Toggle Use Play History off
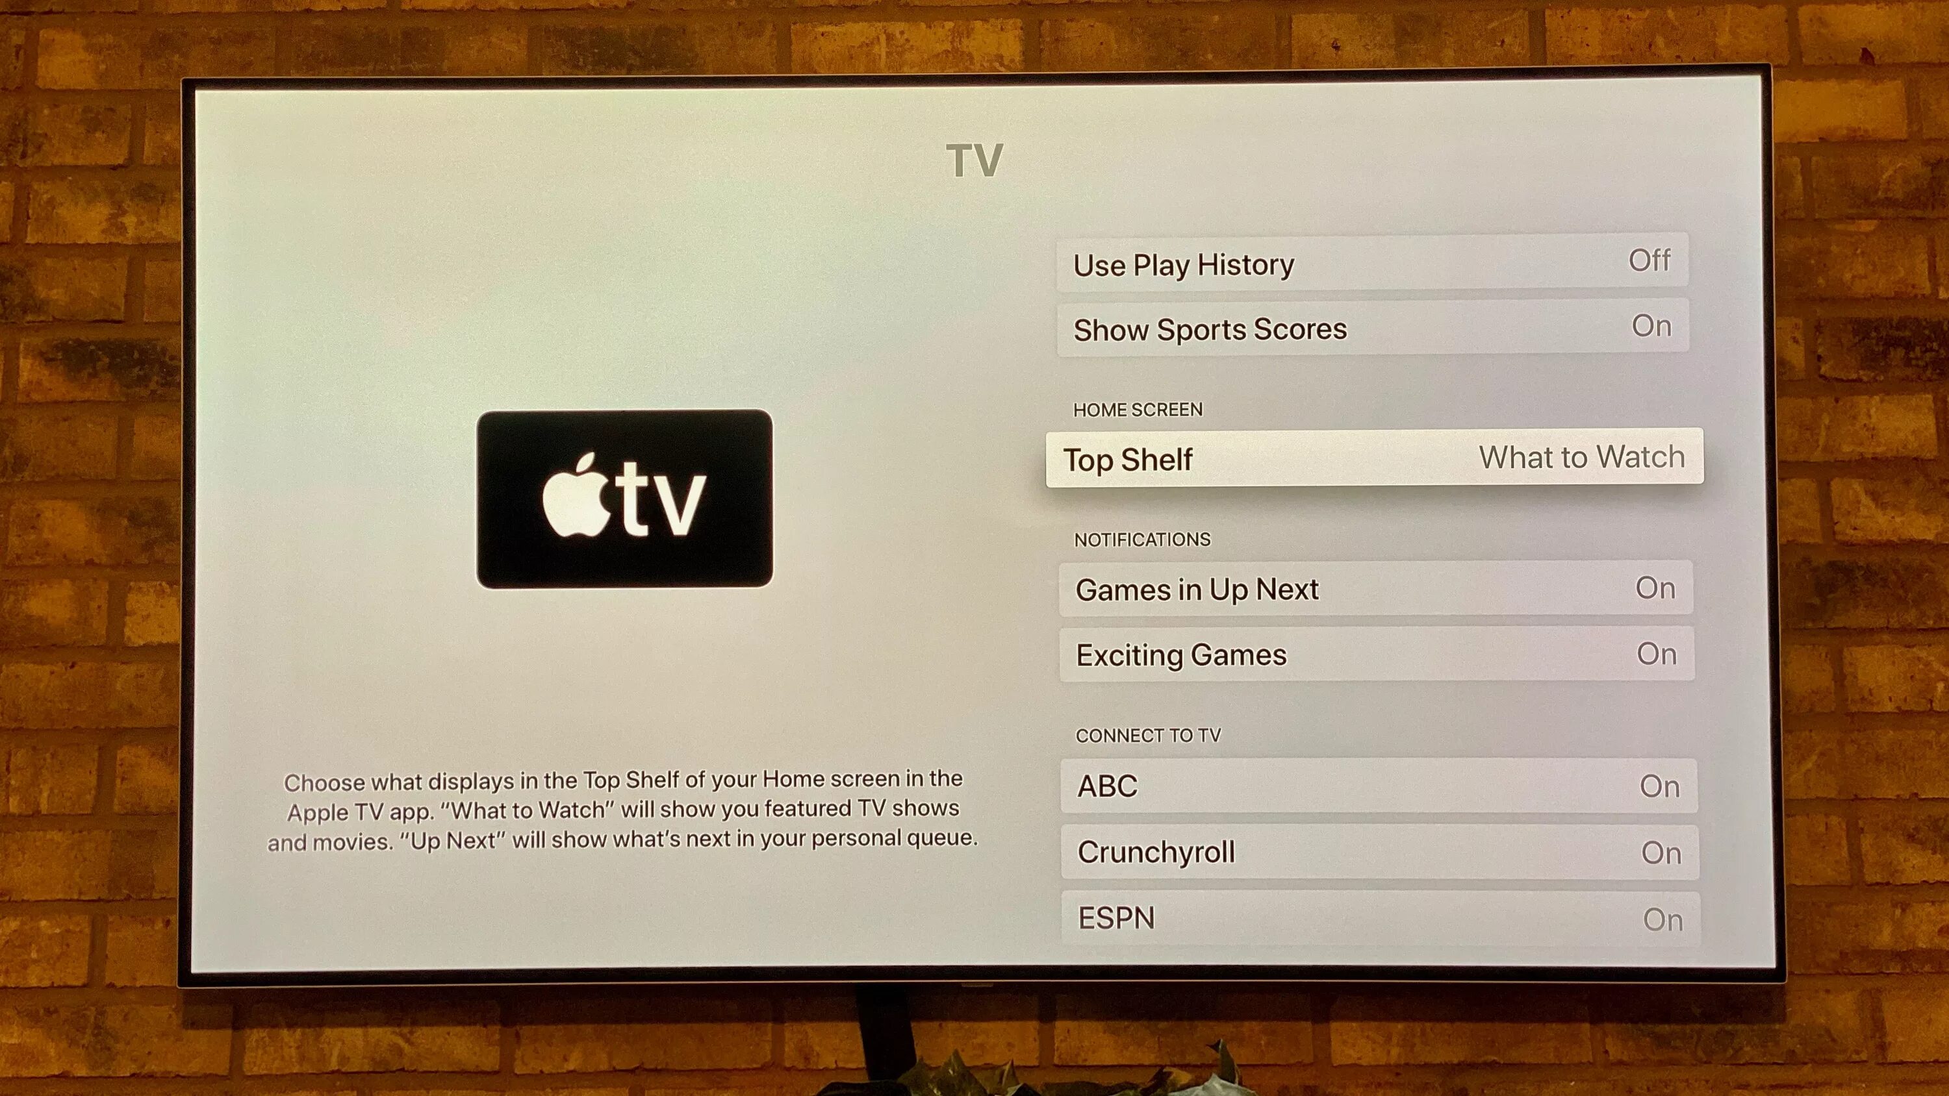Viewport: 1949px width, 1096px height. coord(1649,264)
